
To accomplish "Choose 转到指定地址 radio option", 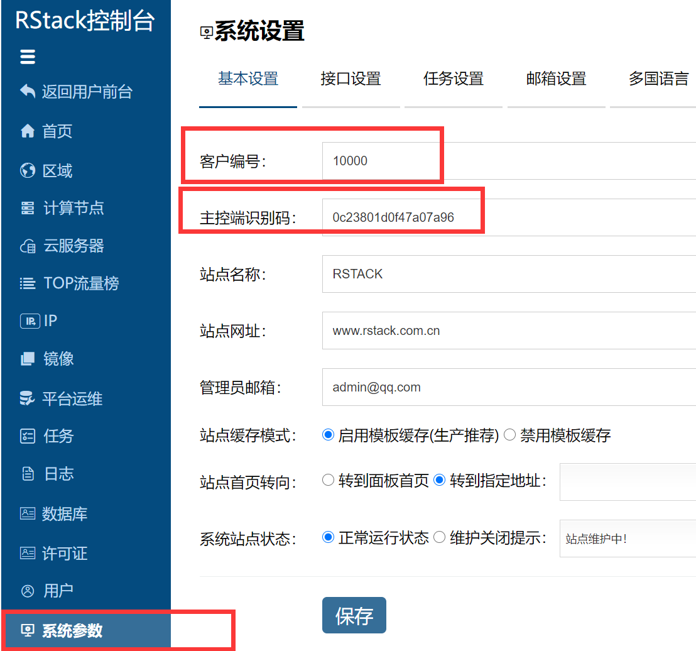I will [440, 480].
